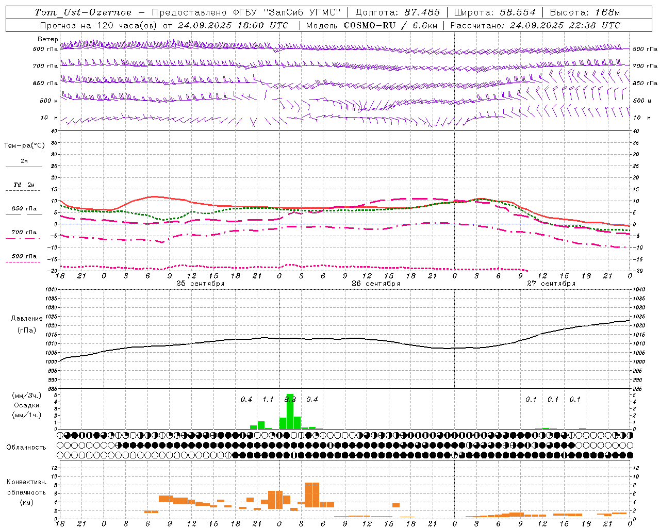Click the 850 гПа temperature legend entry
Image resolution: width=660 pixels, height=528 pixels.
point(24,209)
